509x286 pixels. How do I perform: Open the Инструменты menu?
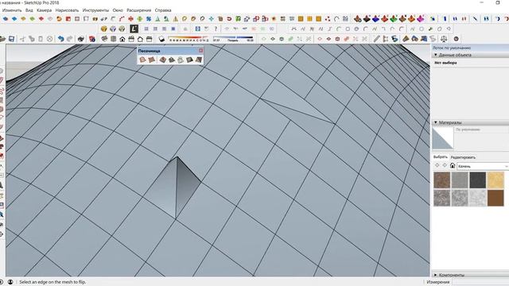pos(95,10)
